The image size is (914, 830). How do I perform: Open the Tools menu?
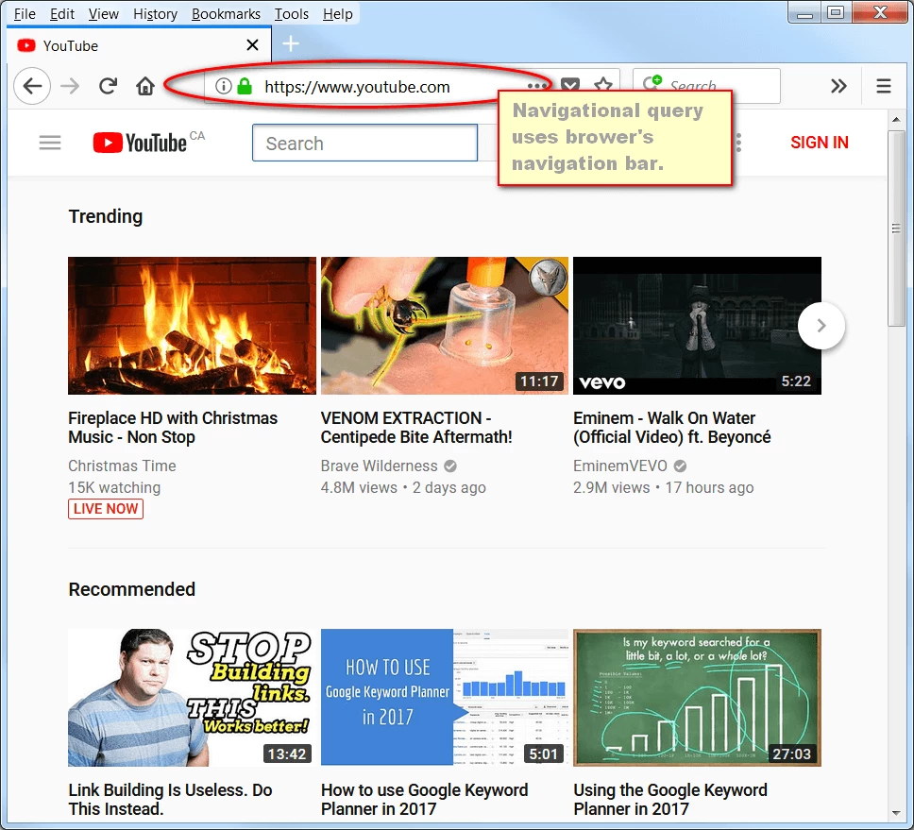click(292, 13)
